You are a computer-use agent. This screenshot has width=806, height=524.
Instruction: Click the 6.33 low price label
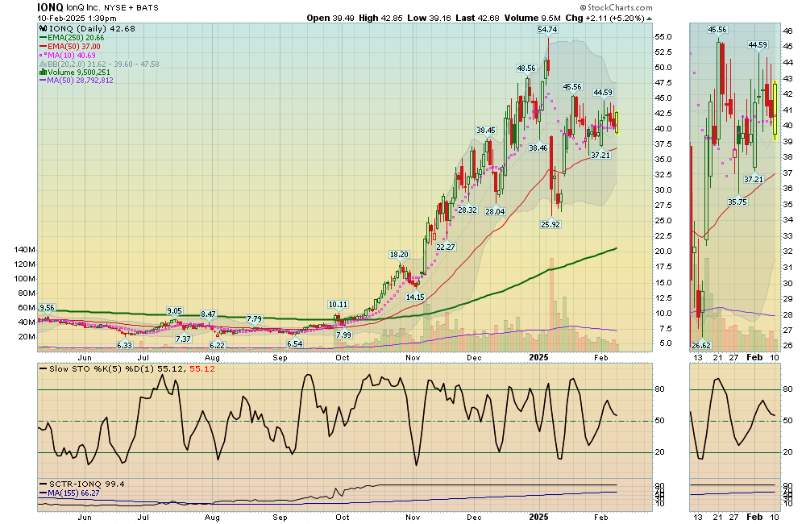click(124, 346)
